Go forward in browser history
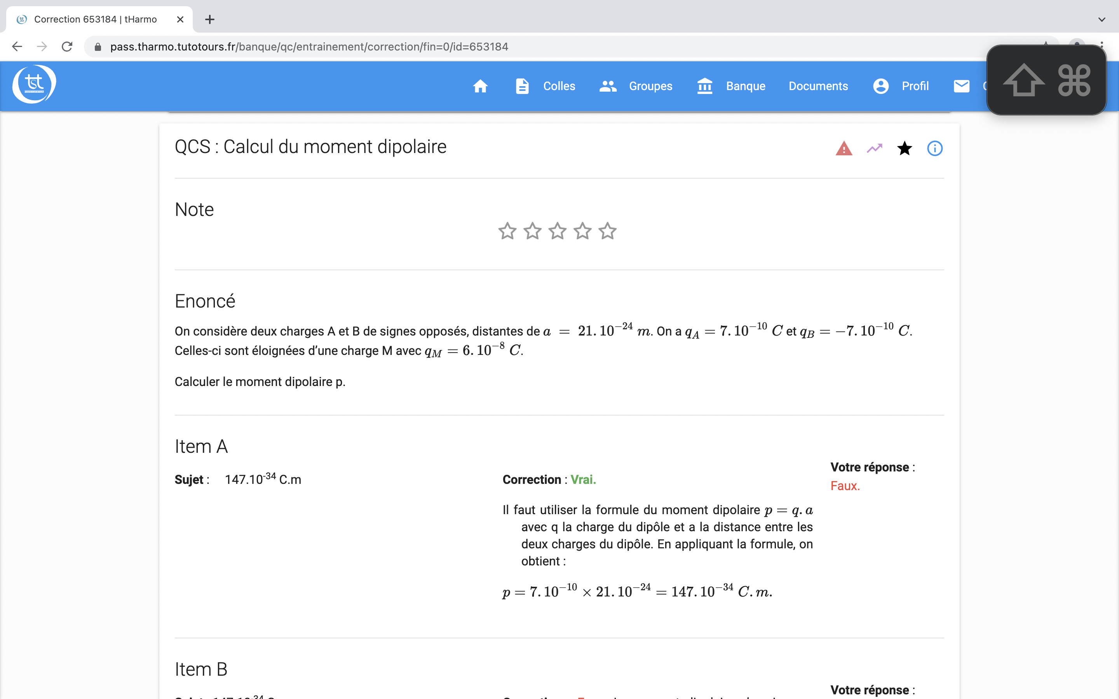Screen dimensions: 1119x699 pyautogui.click(x=42, y=47)
